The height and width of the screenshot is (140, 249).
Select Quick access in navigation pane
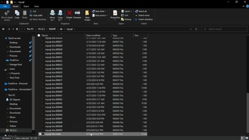(x=14, y=38)
